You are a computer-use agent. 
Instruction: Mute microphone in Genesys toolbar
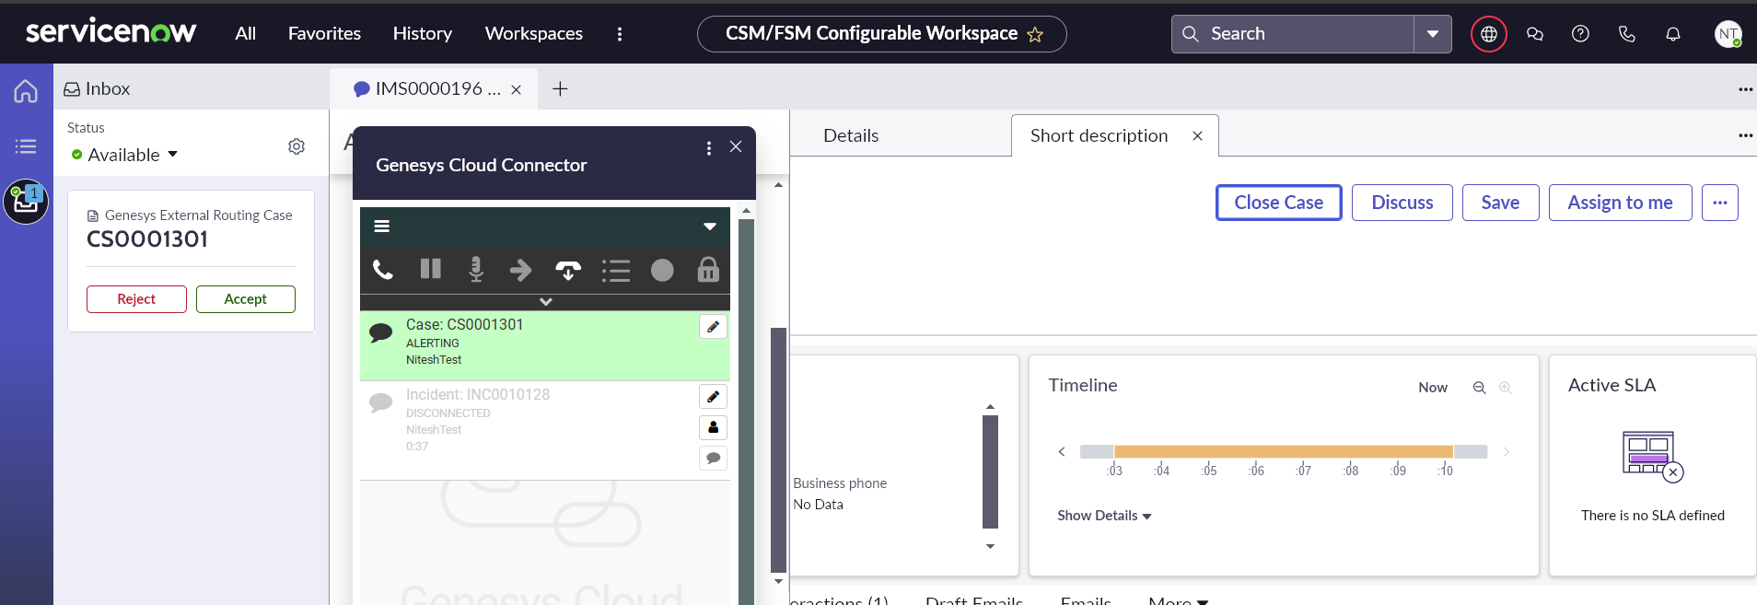point(476,270)
